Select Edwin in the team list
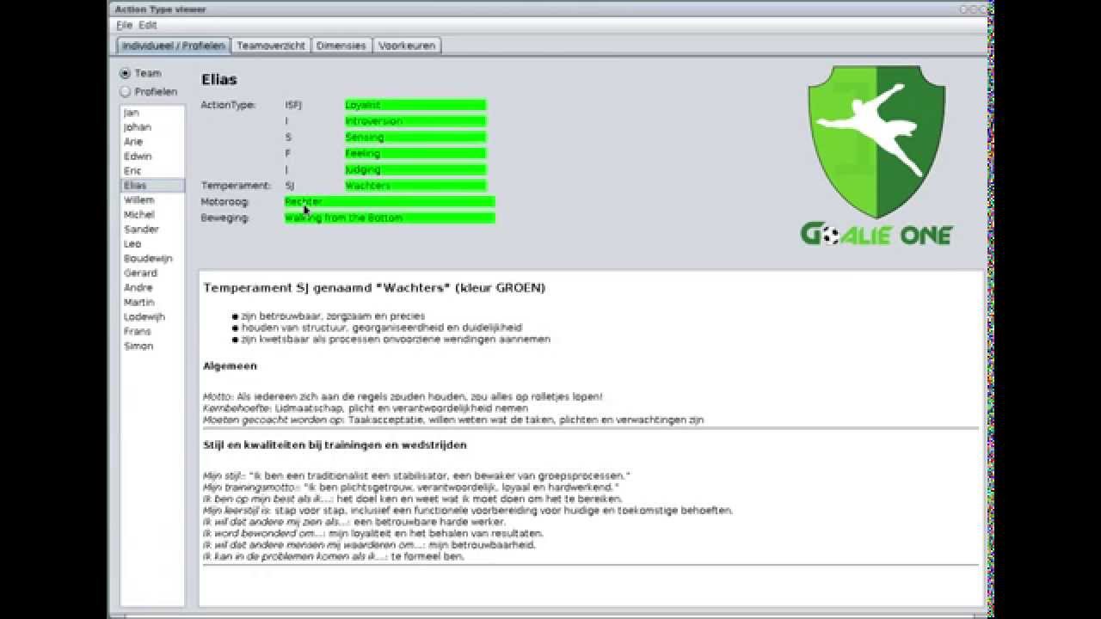Viewport: 1101px width, 619px height. (x=152, y=156)
